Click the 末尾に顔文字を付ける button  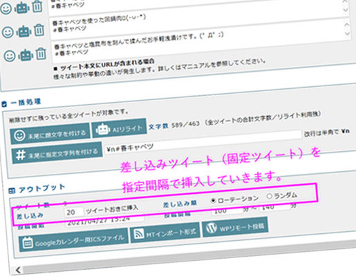pyautogui.click(x=50, y=134)
